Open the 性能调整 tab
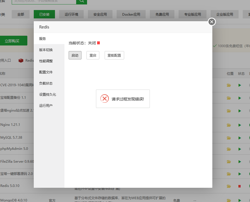Screen dimensions: 250x202 point(49,61)
